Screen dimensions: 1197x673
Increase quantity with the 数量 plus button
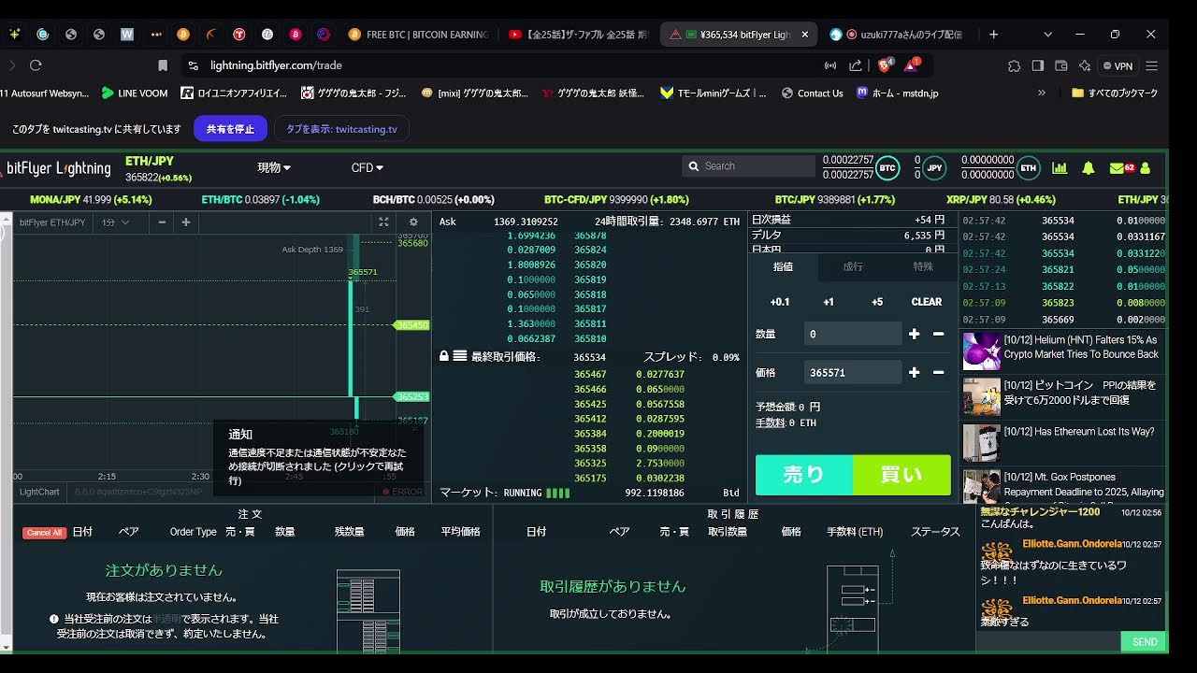tap(914, 334)
